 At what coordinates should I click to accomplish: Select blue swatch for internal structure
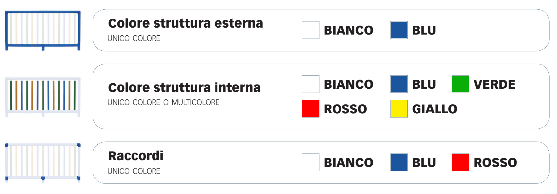point(399,84)
